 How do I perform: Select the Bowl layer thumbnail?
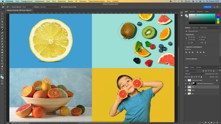[189, 90]
